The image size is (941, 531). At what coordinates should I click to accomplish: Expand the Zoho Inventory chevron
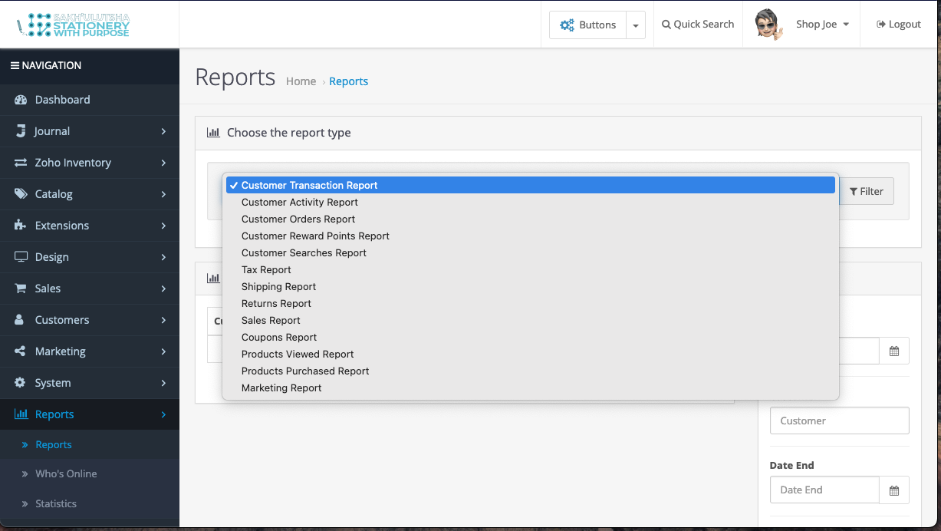click(x=163, y=163)
